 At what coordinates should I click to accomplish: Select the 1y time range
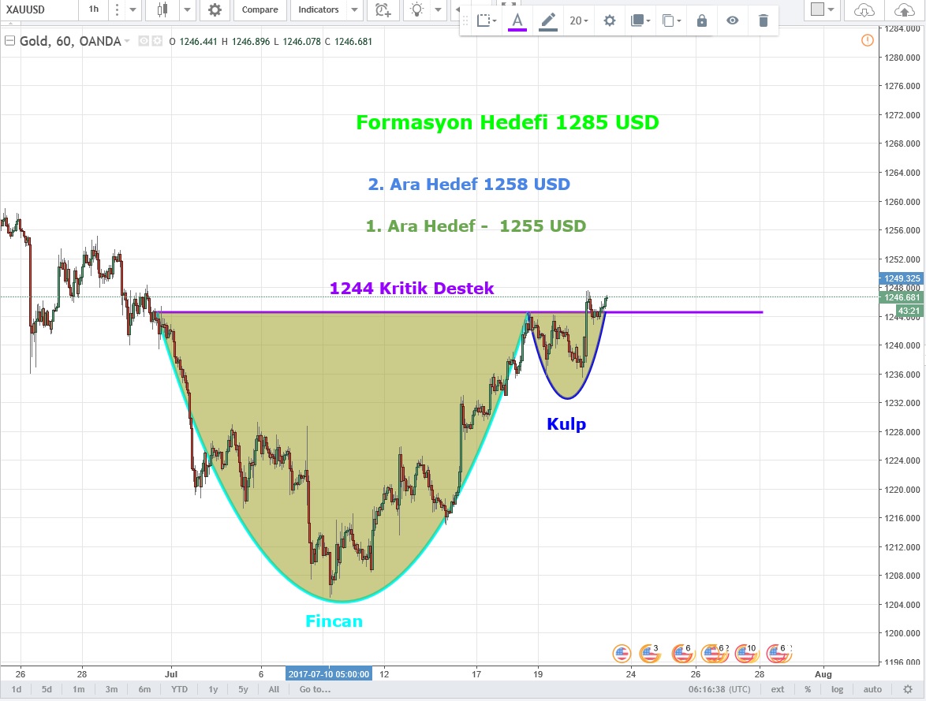click(213, 689)
